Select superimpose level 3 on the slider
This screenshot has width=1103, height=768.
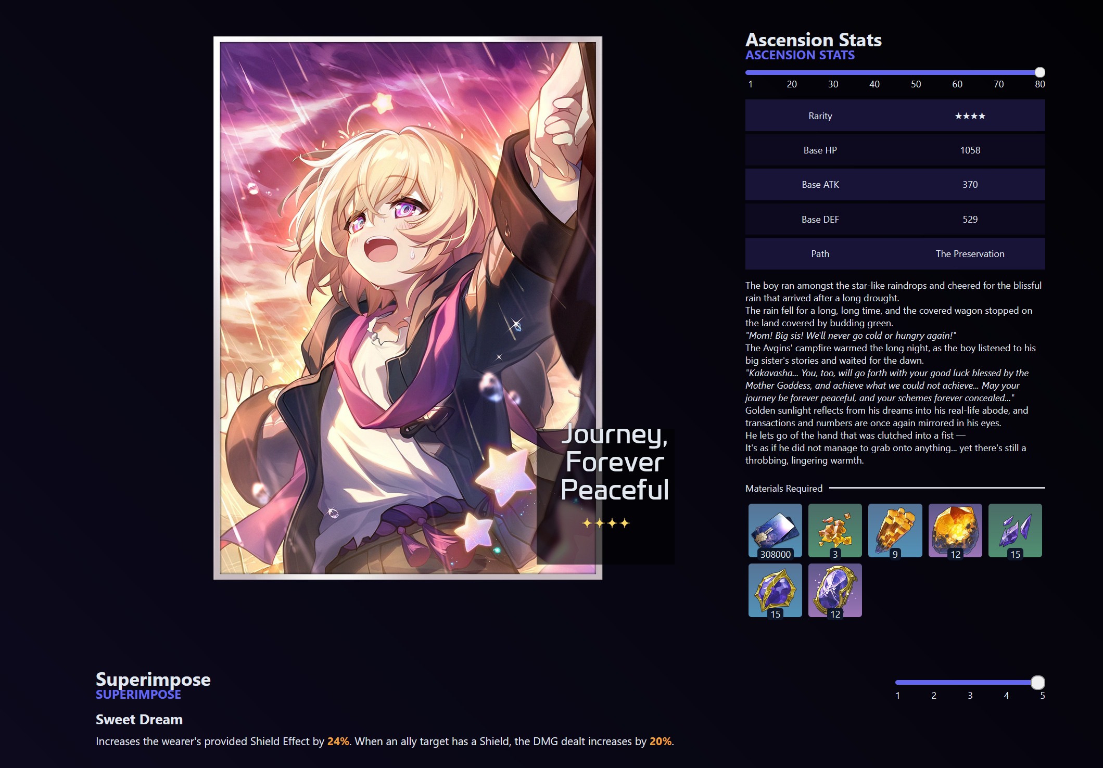(x=970, y=682)
